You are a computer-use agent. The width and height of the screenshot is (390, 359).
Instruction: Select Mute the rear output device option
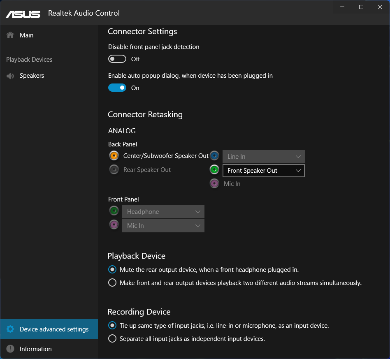112,270
